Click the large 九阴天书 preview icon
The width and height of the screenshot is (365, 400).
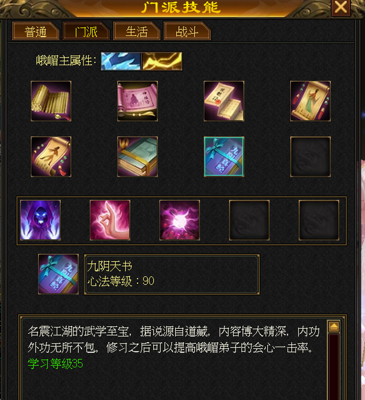58,274
